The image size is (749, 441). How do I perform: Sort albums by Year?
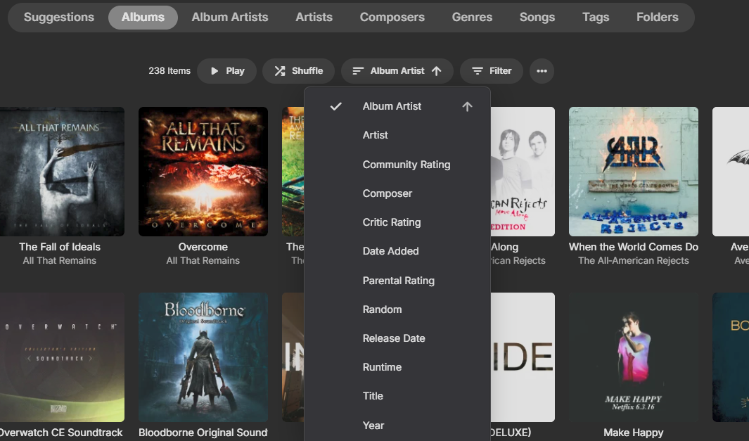(x=397, y=426)
